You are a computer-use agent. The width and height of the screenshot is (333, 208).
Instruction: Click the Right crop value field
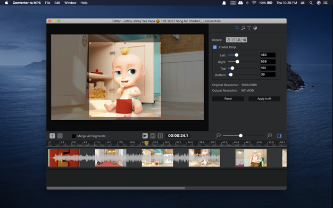click(268, 62)
